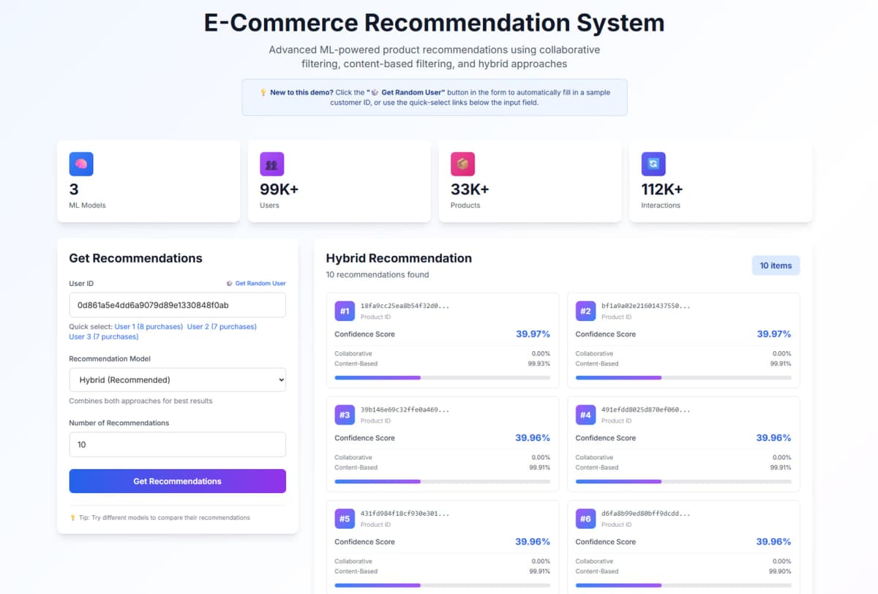Click the #1 rank badge
This screenshot has height=594, width=878.
(x=345, y=311)
